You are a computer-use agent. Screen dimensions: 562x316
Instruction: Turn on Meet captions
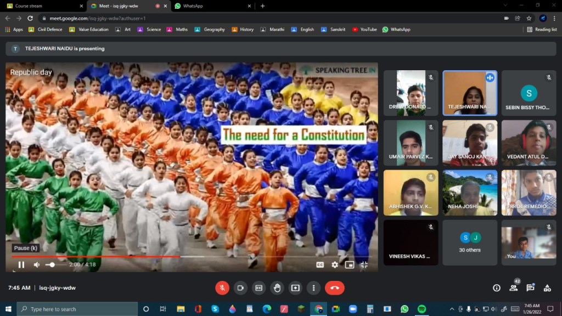(x=258, y=287)
